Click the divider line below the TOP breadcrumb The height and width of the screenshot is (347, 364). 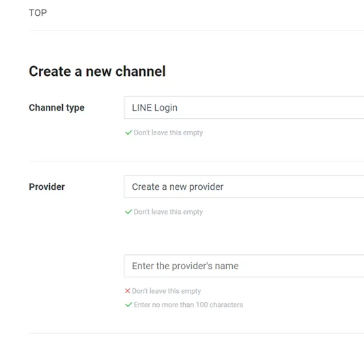tap(197, 30)
